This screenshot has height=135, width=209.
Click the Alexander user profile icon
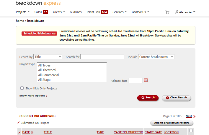click(177, 12)
